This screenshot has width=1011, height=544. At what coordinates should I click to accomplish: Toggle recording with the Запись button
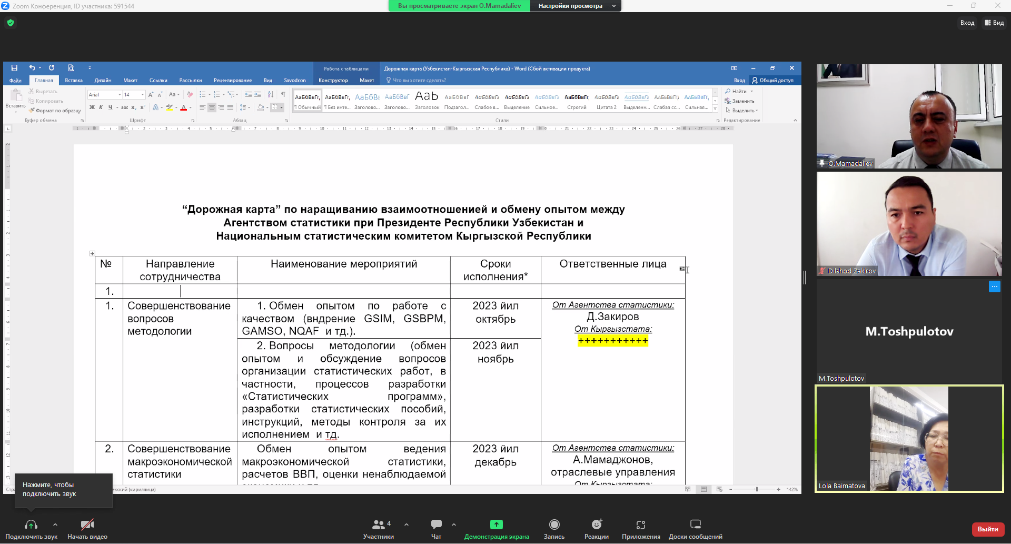point(554,525)
